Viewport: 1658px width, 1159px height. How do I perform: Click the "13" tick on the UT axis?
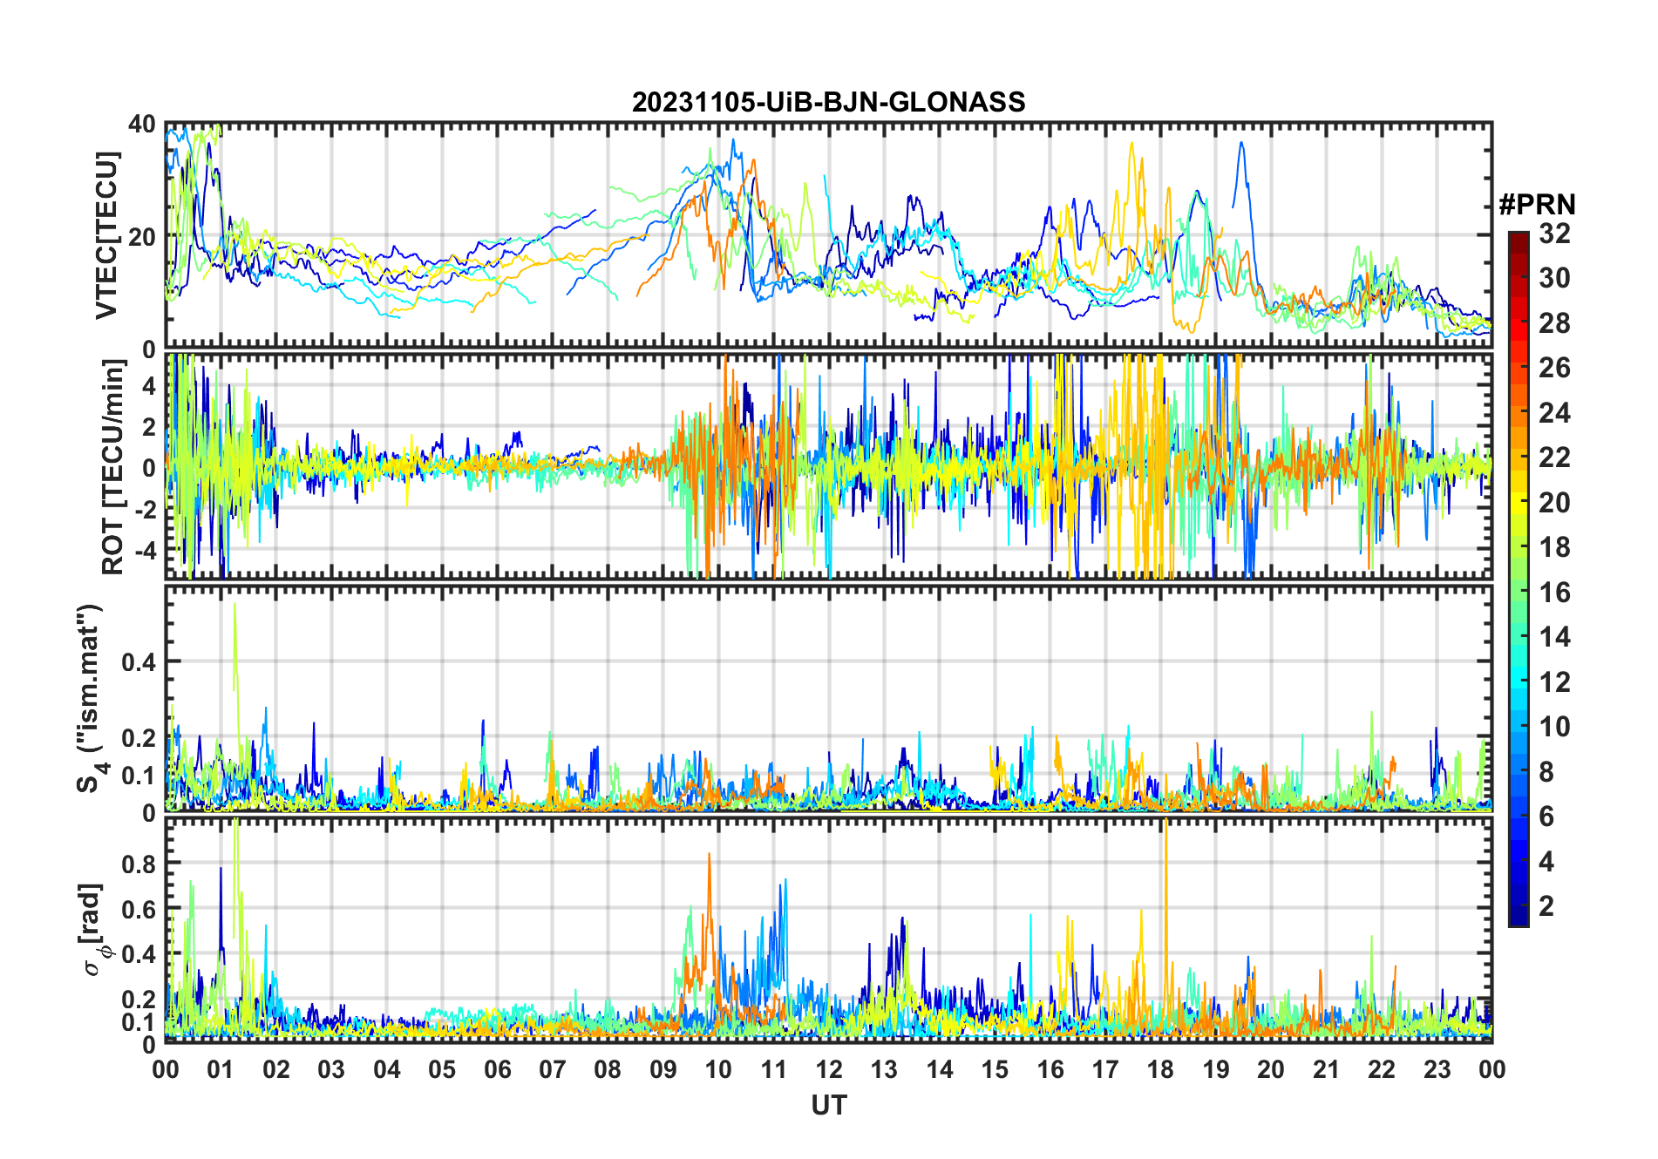click(884, 1069)
